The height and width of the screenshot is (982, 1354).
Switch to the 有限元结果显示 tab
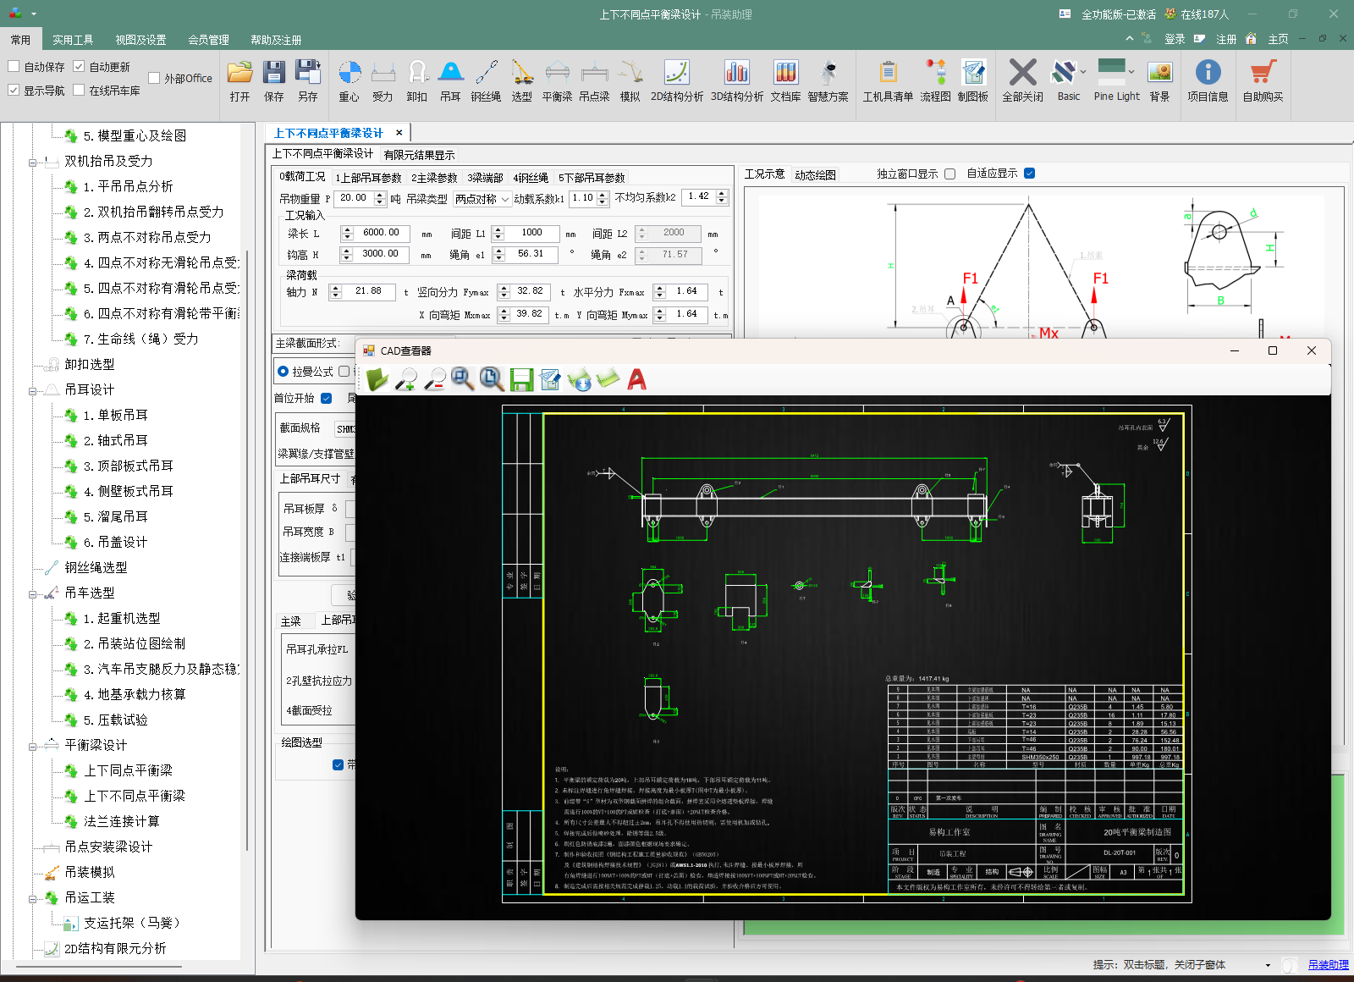(419, 155)
